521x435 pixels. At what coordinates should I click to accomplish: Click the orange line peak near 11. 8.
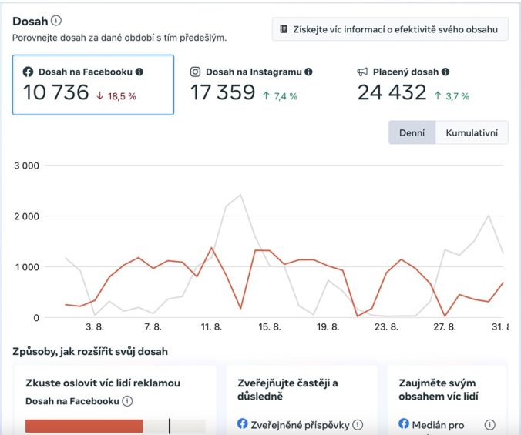211,248
